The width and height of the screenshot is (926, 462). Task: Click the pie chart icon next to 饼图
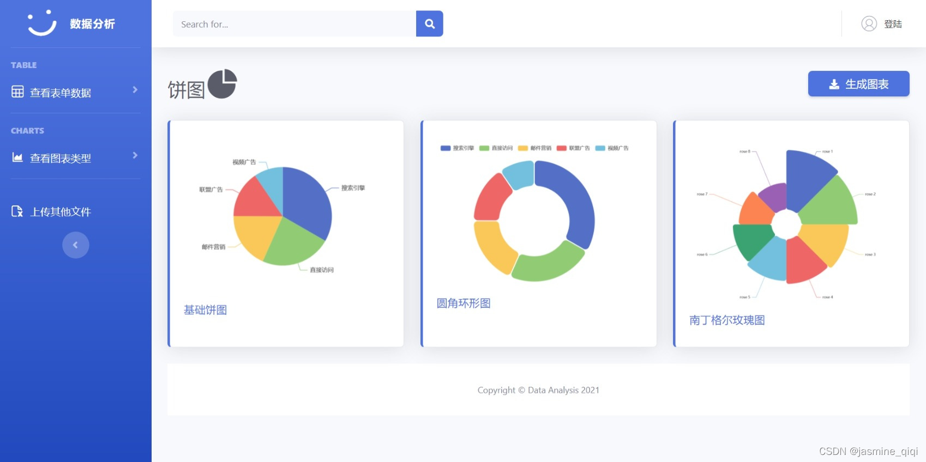tap(222, 84)
